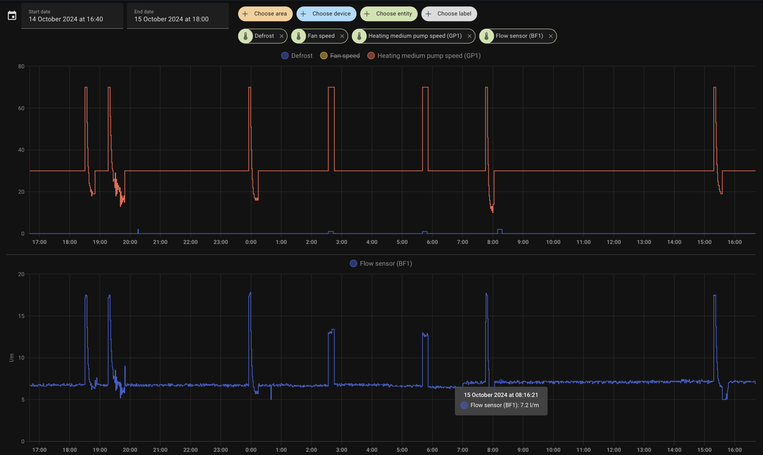Image resolution: width=763 pixels, height=455 pixels.
Task: Open the Choose area picker
Action: [265, 14]
